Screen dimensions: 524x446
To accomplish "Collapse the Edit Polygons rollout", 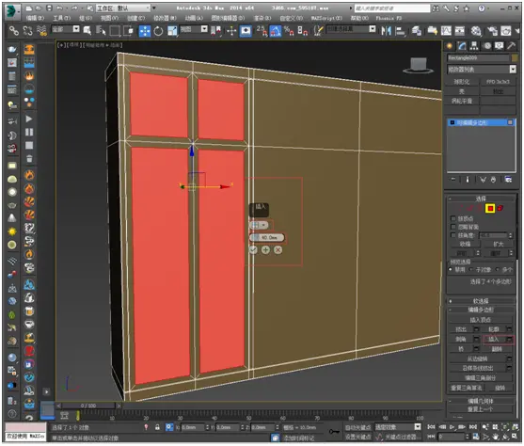I will [482, 310].
